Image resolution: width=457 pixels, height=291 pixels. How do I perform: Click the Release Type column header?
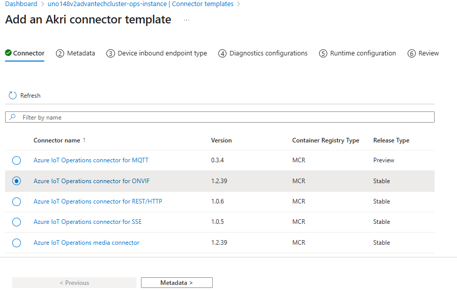391,140
